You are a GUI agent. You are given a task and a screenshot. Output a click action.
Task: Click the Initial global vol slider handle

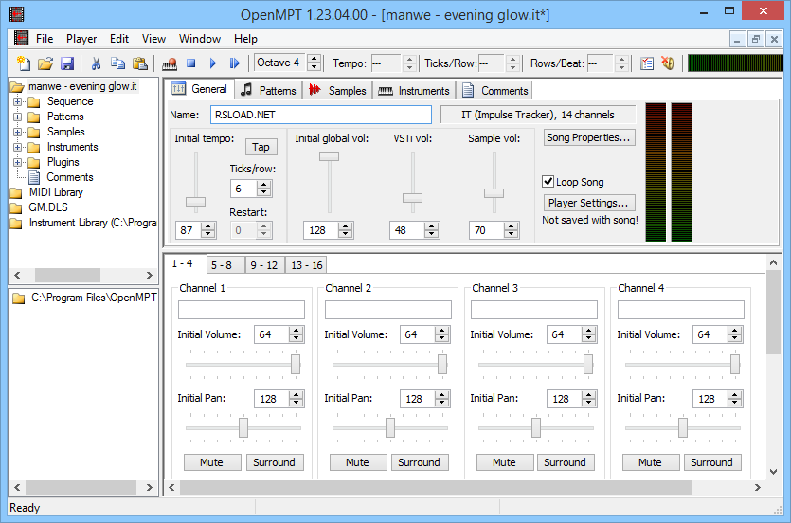329,156
